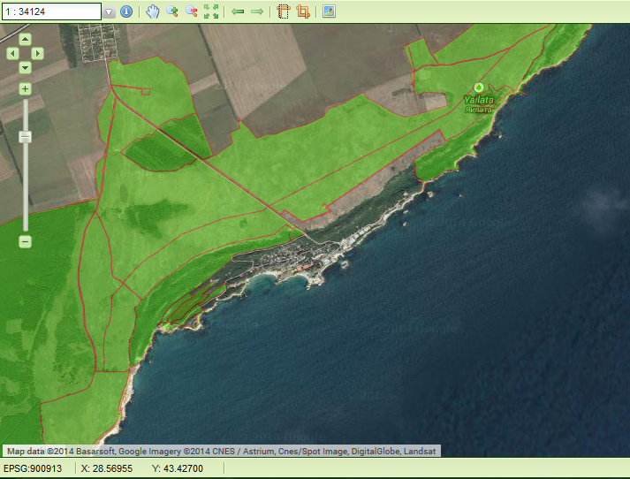Select the measure length ruler tool
Image resolution: width=630 pixels, height=479 pixels.
coord(284,11)
